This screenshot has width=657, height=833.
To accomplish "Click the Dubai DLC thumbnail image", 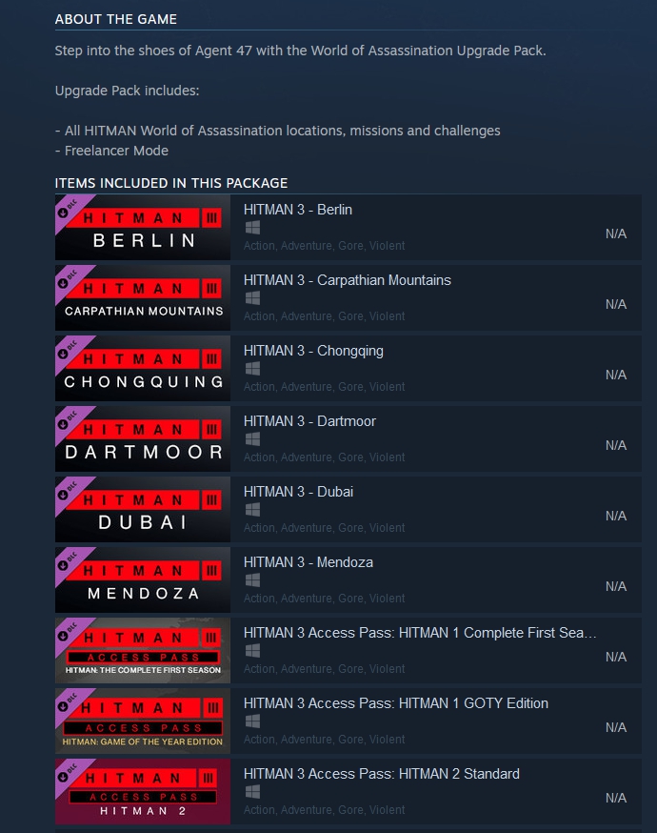I will click(143, 510).
